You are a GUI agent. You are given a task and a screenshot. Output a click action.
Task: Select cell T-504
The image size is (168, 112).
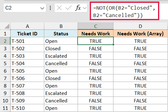pyautogui.click(x=27, y=64)
